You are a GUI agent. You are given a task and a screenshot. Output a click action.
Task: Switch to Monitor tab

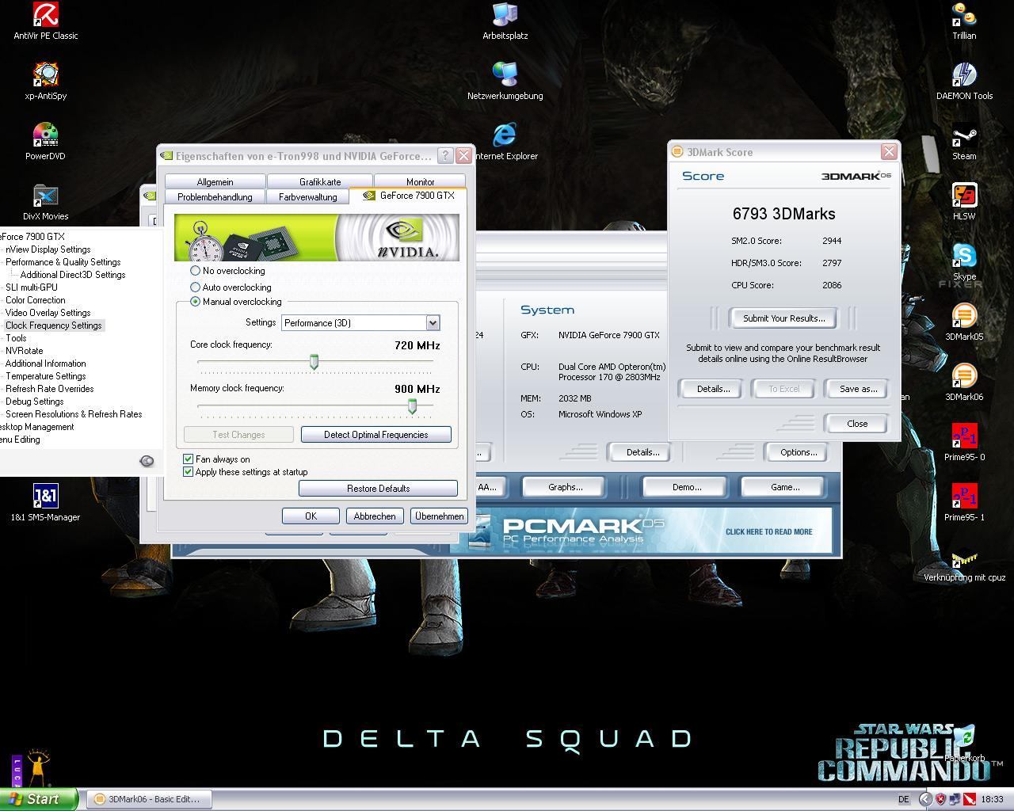(420, 181)
